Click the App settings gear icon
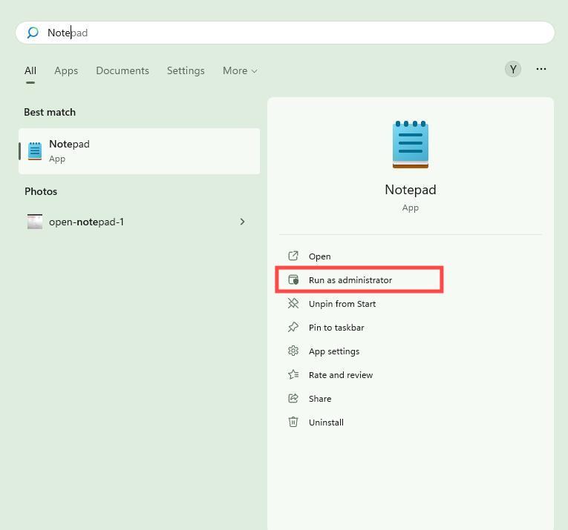Image resolution: width=568 pixels, height=530 pixels. pos(293,351)
